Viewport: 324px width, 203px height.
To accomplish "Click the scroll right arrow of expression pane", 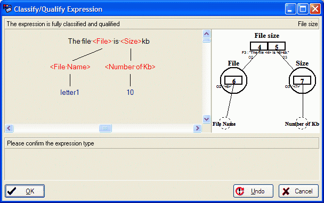I will [x=197, y=128].
